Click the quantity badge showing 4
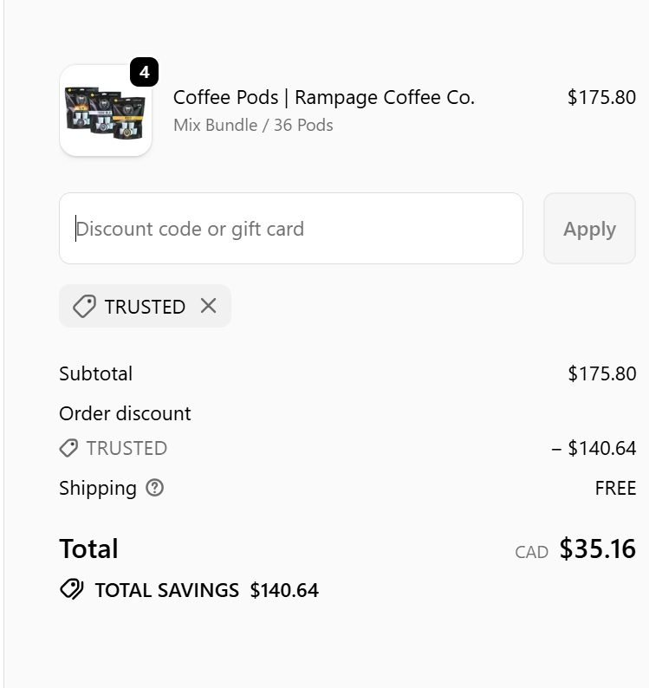This screenshot has height=688, width=649. click(144, 73)
